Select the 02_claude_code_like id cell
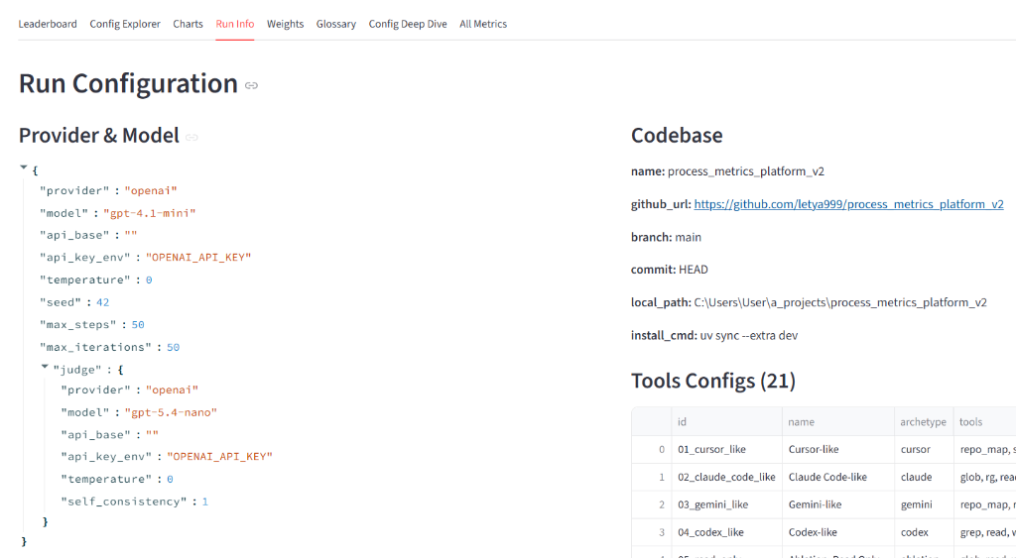The height and width of the screenshot is (558, 1016). 726,477
